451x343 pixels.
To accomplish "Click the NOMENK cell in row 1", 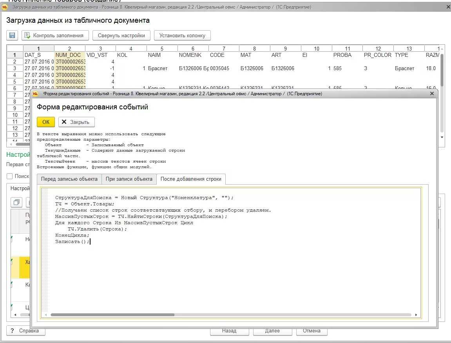I will [193, 55].
